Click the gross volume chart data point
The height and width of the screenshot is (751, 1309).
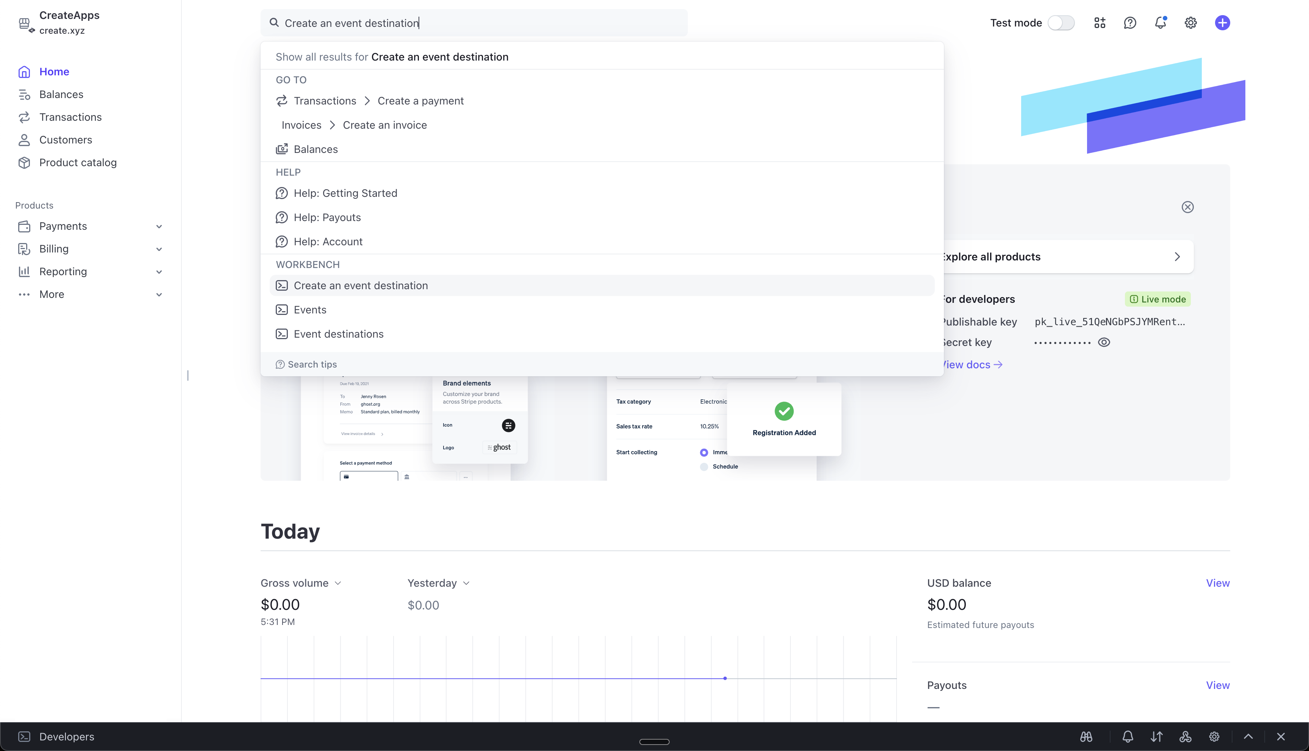click(x=725, y=678)
